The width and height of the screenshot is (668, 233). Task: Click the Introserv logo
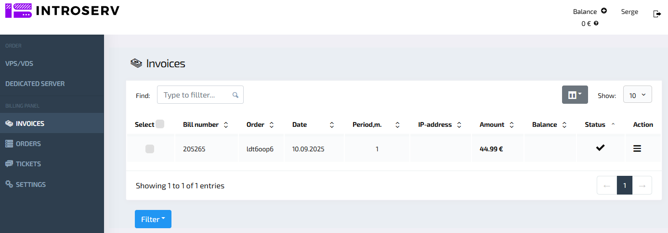pyautogui.click(x=62, y=10)
